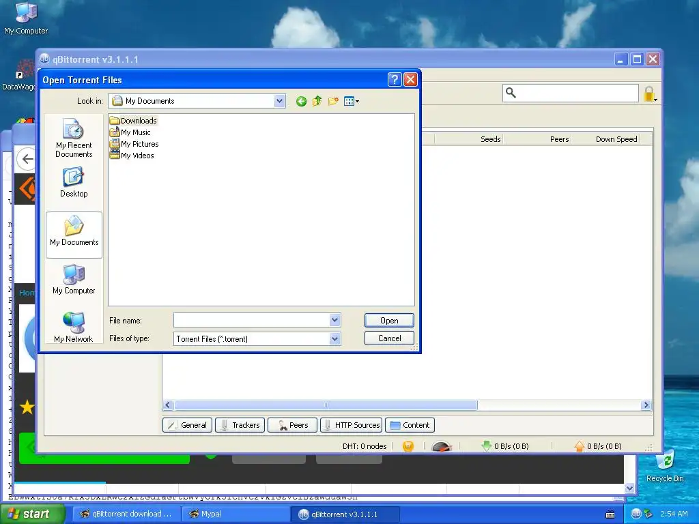Select My Computer in places sidebar

pyautogui.click(x=74, y=279)
